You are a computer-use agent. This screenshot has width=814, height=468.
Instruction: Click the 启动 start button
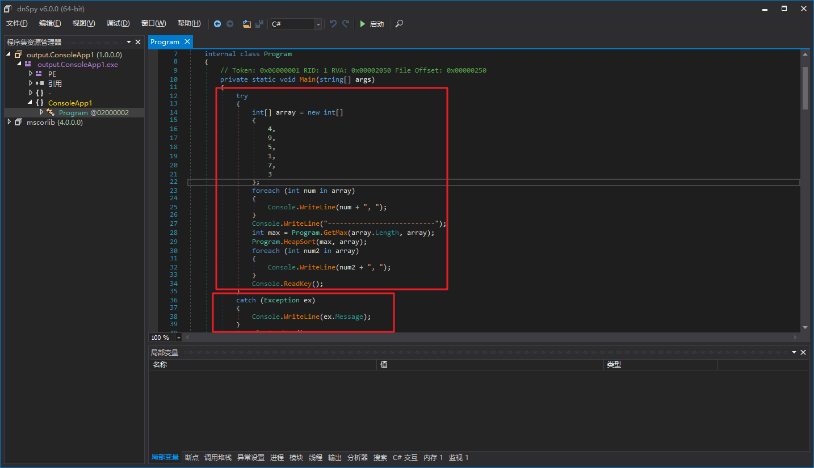click(x=372, y=24)
